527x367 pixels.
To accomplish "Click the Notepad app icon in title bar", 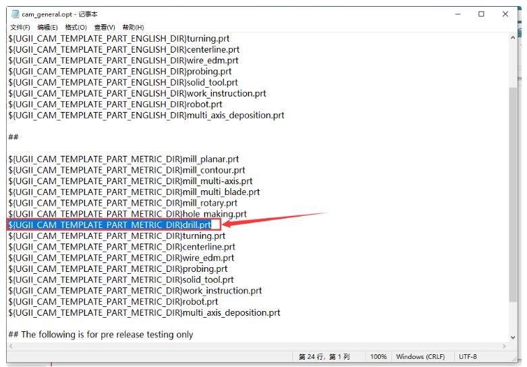I will click(15, 15).
